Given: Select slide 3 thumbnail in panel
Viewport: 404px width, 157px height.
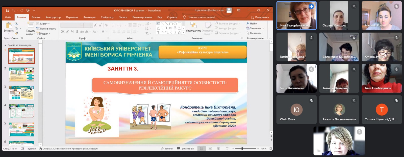Looking at the screenshot, I should [x=21, y=93].
